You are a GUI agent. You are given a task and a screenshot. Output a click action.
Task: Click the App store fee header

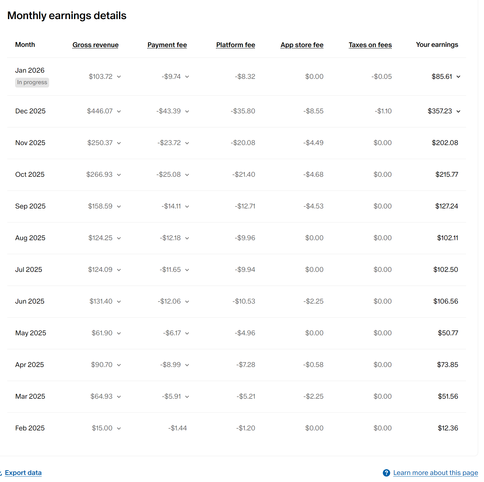pyautogui.click(x=302, y=45)
